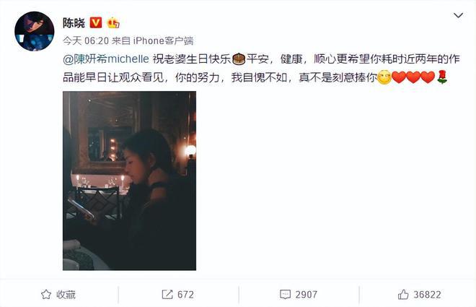
Task: Click the yellow smirking face emoji
Action: (384, 77)
